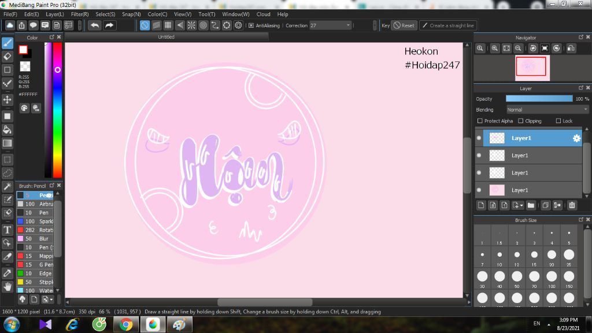Click Create a straight line button
This screenshot has height=333, width=592.
point(448,25)
